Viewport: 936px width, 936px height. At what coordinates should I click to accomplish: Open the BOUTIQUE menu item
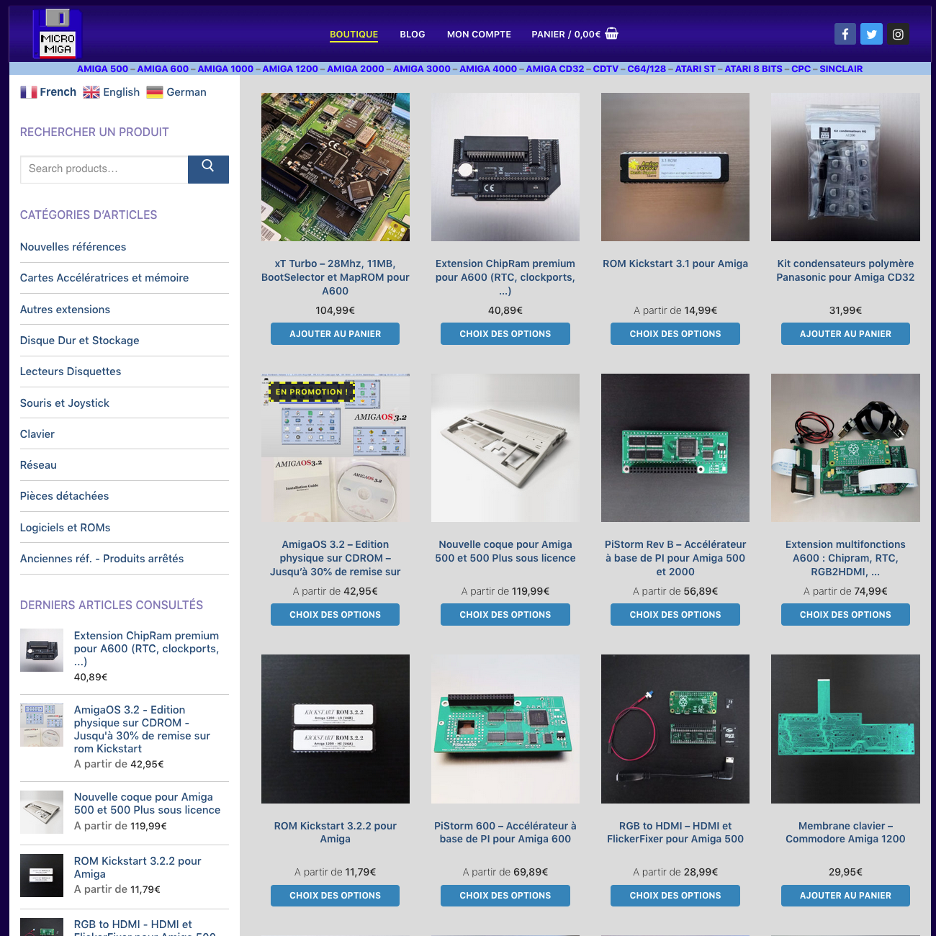354,34
